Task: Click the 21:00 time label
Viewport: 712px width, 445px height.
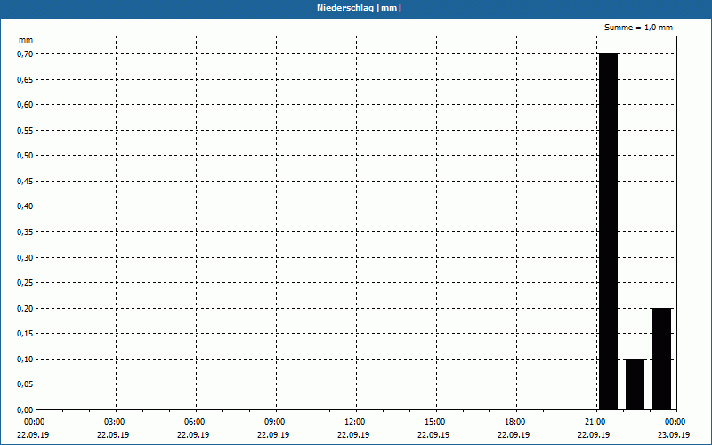Action: click(595, 422)
